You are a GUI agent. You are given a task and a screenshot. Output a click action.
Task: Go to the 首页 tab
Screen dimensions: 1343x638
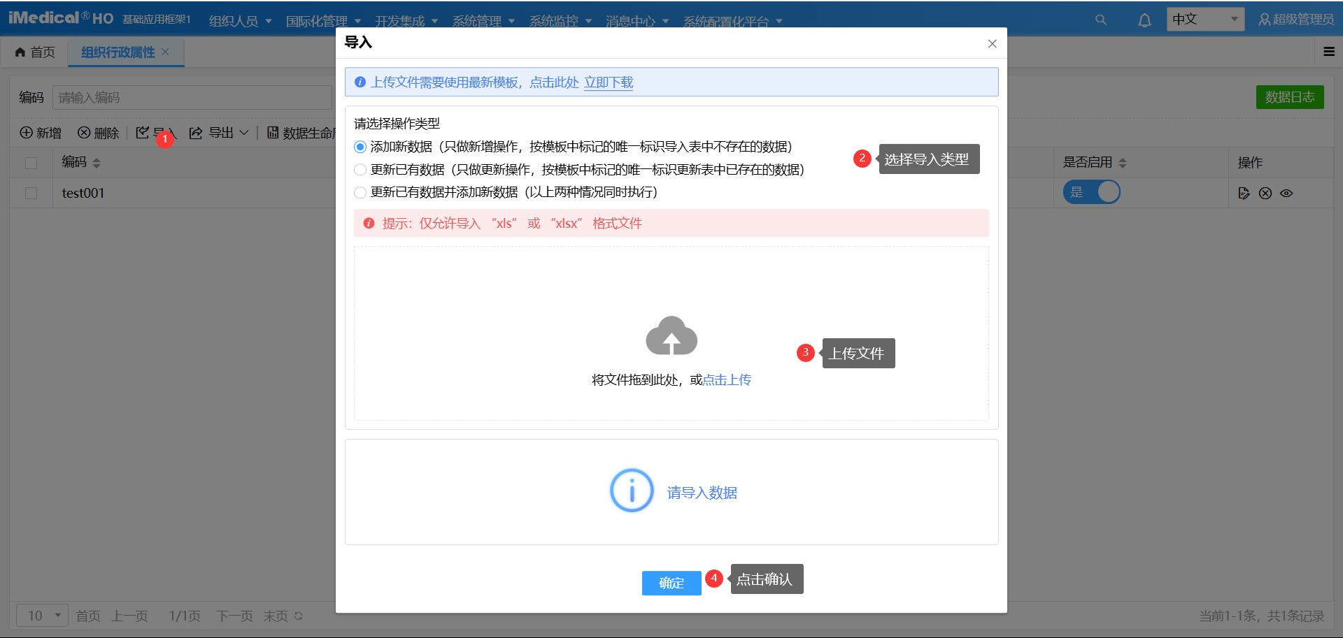(x=35, y=52)
